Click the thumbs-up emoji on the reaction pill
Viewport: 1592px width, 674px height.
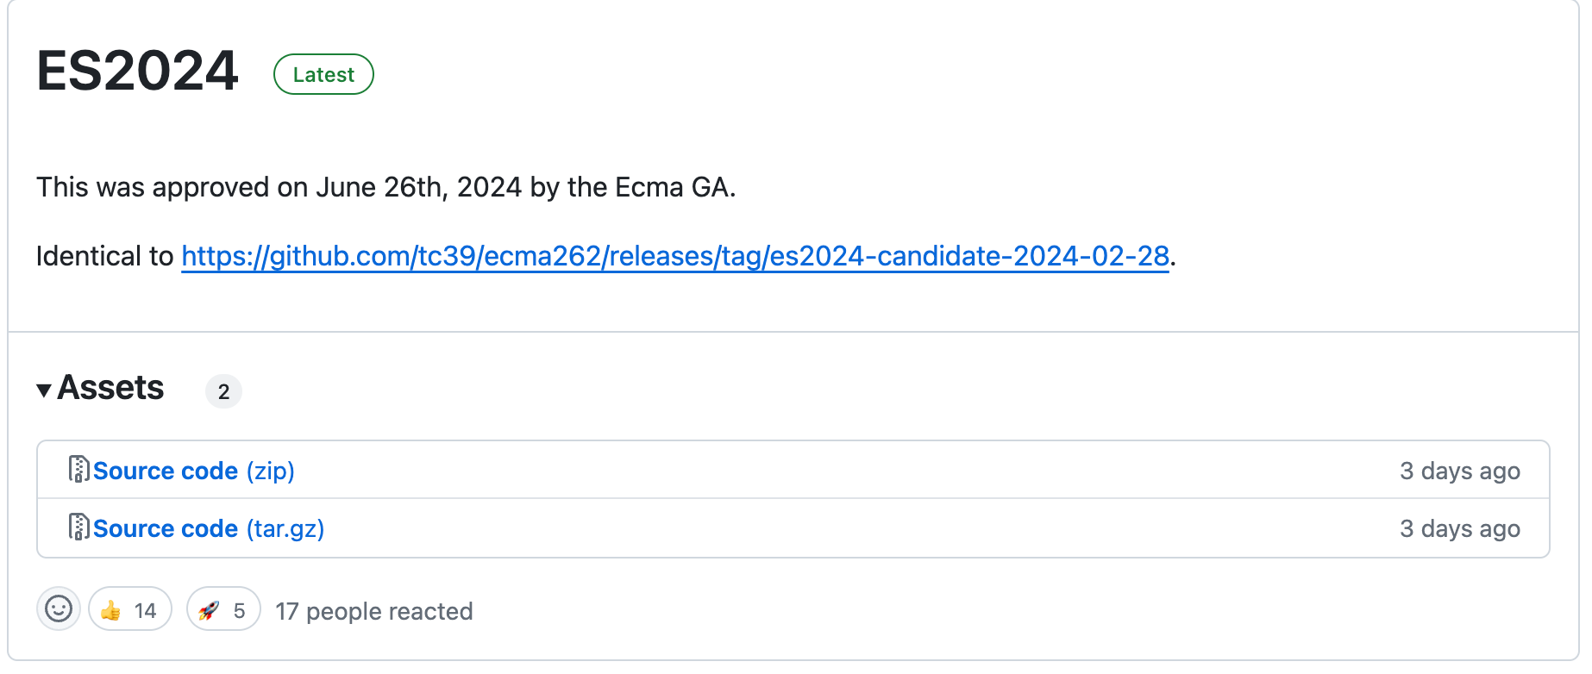point(110,609)
